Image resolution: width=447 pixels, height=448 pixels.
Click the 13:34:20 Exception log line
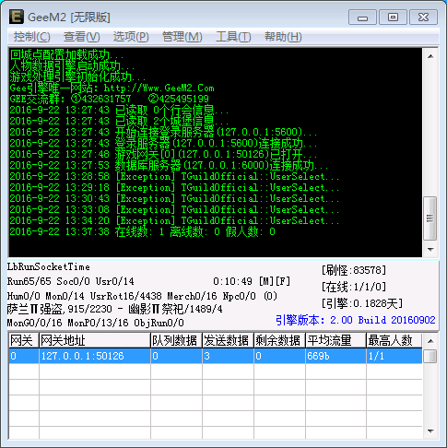(x=174, y=220)
